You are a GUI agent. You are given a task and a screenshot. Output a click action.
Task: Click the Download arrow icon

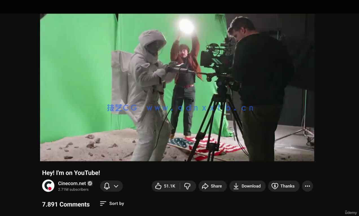[x=236, y=186]
